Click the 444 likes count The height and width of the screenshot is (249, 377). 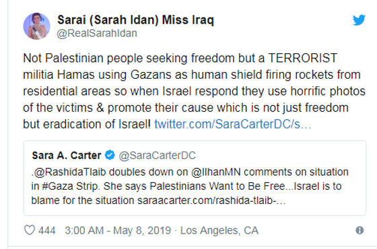coord(47,230)
